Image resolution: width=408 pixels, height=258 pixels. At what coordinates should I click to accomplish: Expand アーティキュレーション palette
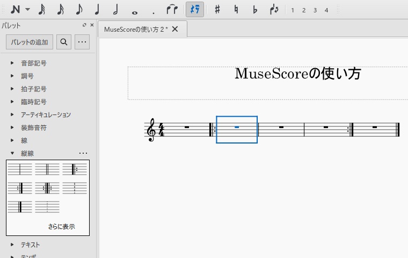12,114
